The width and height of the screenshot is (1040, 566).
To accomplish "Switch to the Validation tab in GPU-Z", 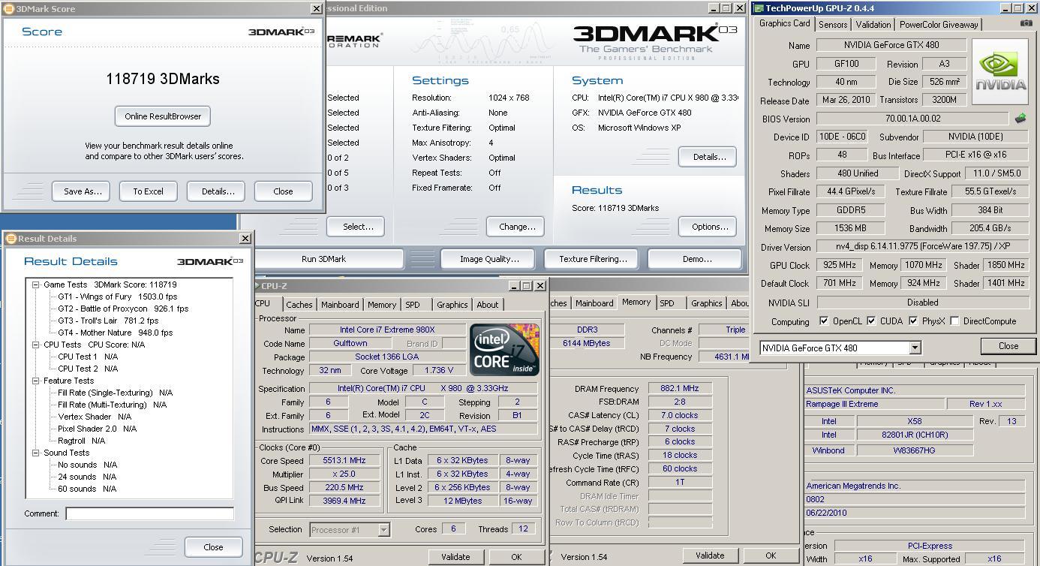I will click(873, 25).
